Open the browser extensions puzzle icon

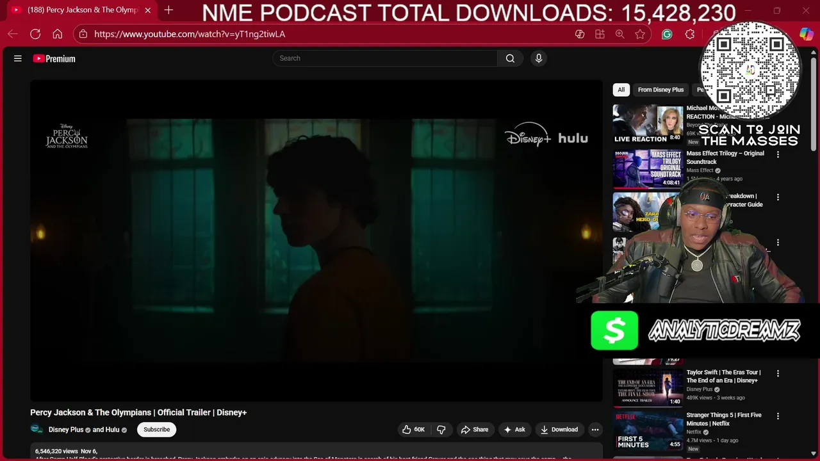point(690,34)
